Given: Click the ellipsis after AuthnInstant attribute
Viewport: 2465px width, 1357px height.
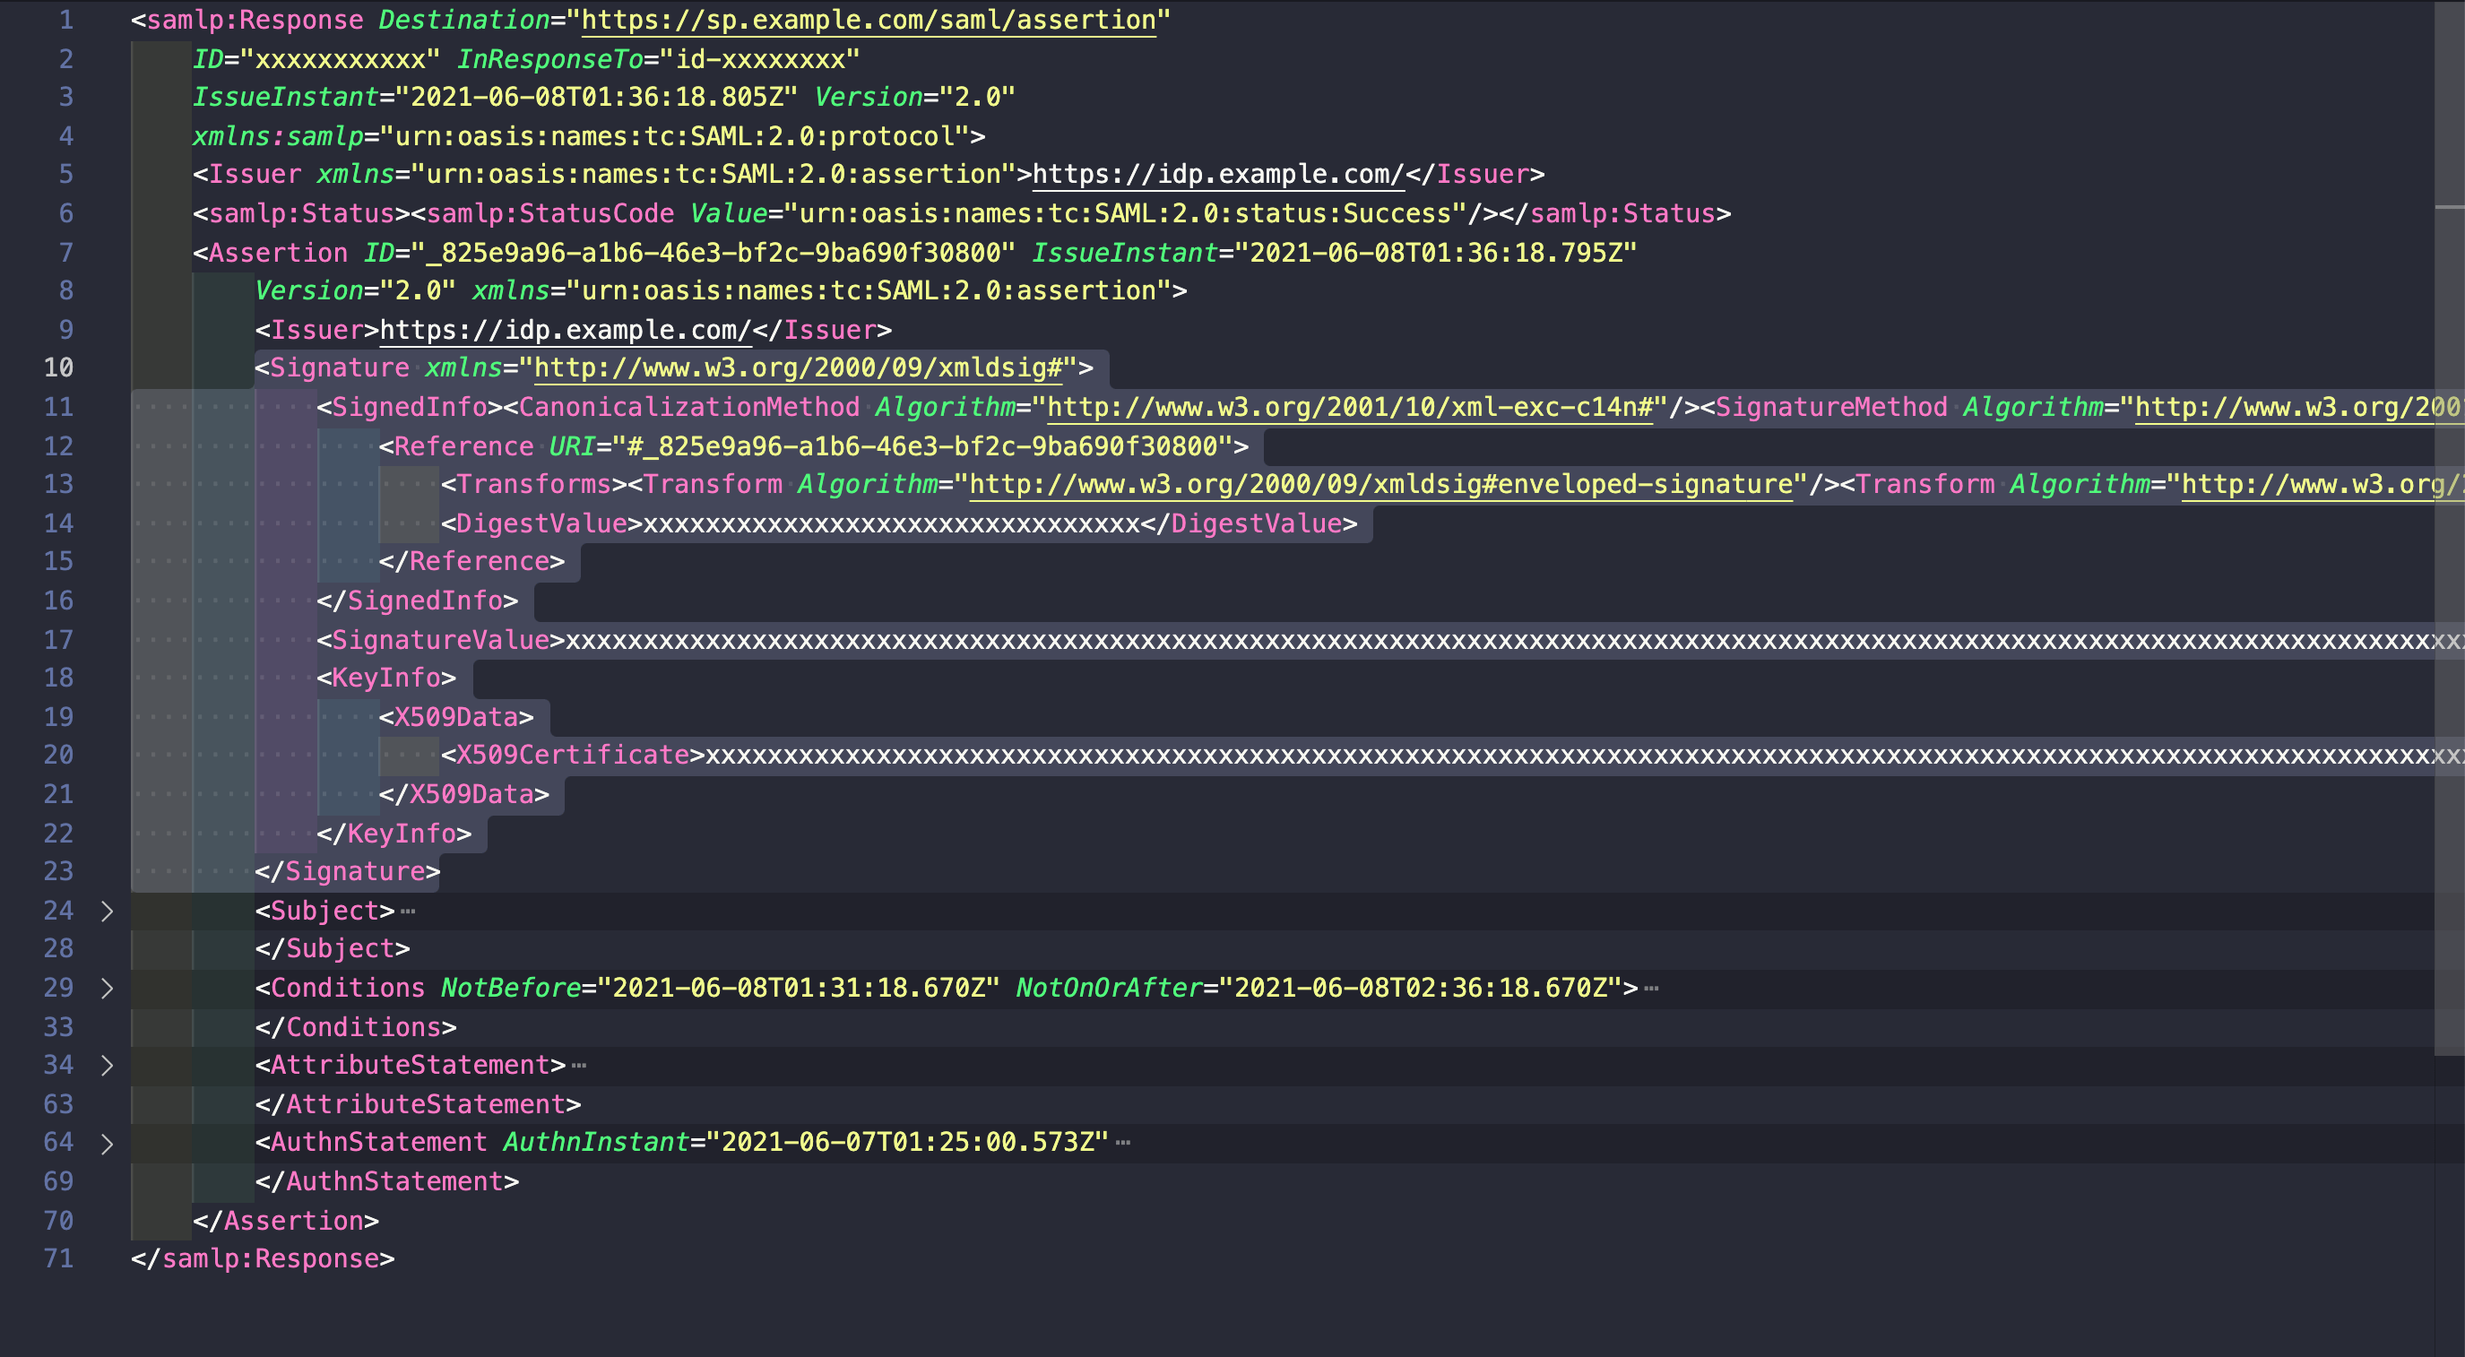Looking at the screenshot, I should pyautogui.click(x=1123, y=1143).
